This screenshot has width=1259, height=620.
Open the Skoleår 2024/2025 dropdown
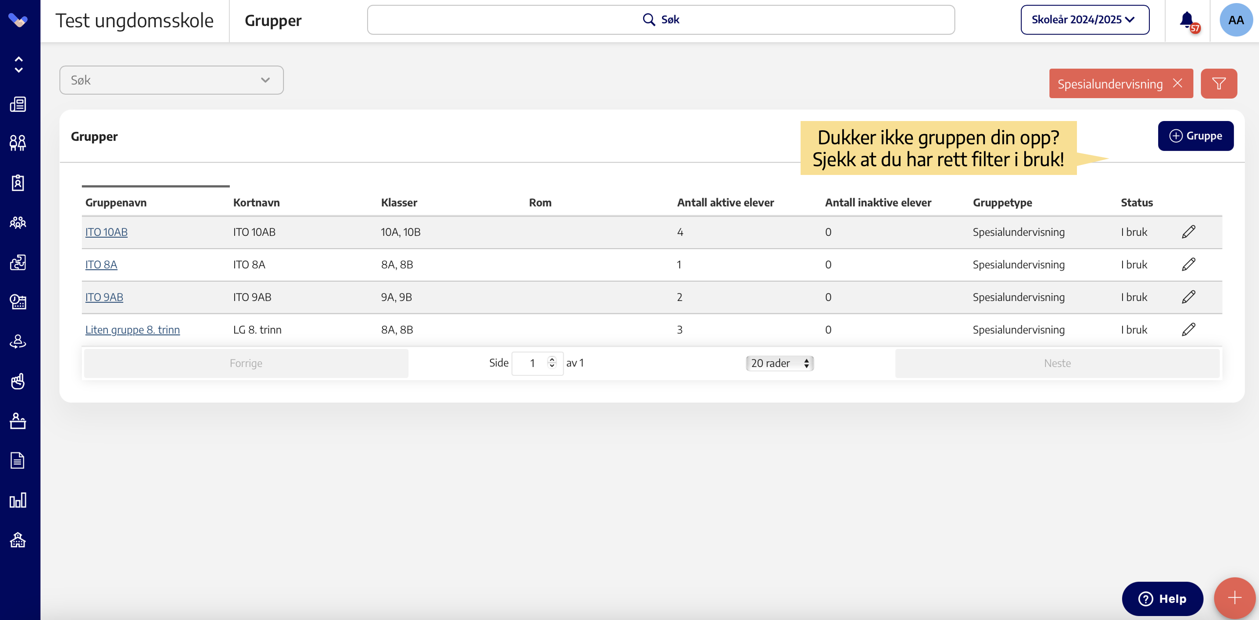1084,20
